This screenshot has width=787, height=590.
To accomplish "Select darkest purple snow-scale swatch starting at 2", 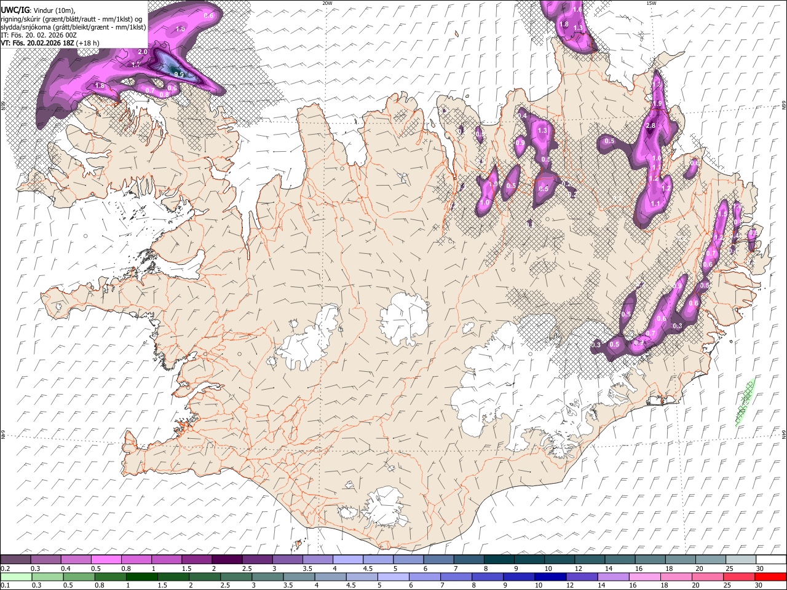I will point(226,560).
